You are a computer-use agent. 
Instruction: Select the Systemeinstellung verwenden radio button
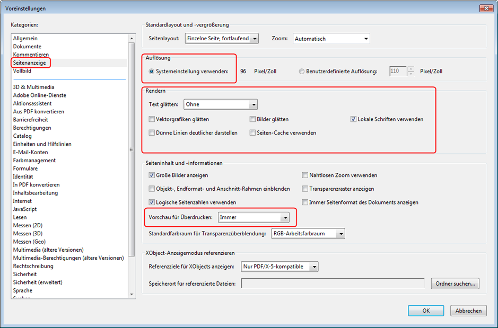152,72
